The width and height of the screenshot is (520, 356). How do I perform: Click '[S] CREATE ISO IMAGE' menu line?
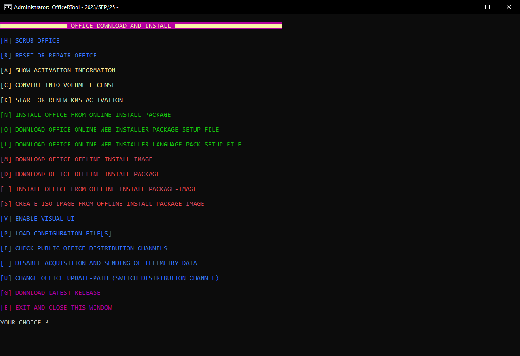tap(102, 204)
